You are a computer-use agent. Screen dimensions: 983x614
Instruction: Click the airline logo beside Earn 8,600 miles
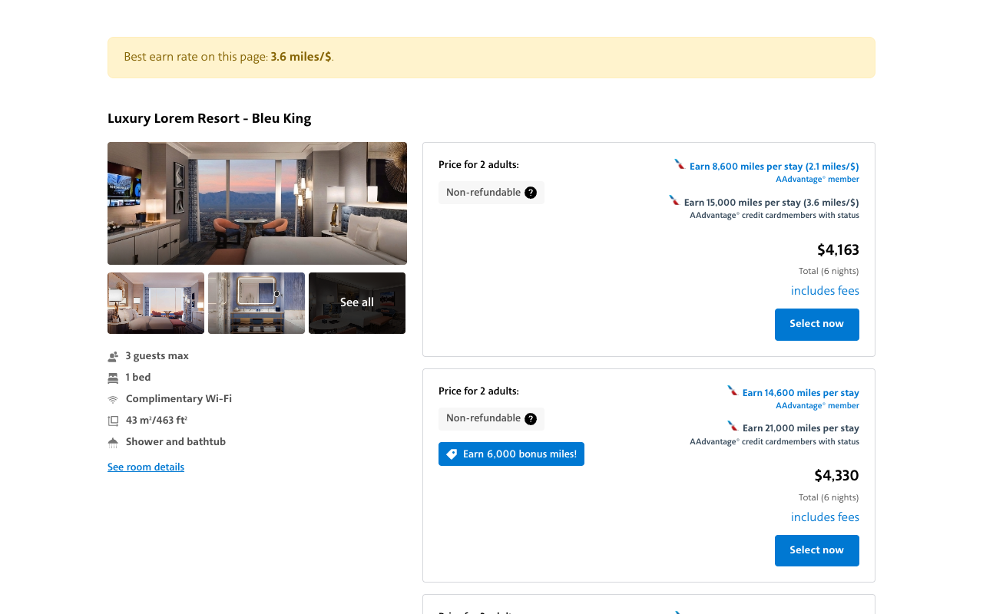pyautogui.click(x=680, y=164)
